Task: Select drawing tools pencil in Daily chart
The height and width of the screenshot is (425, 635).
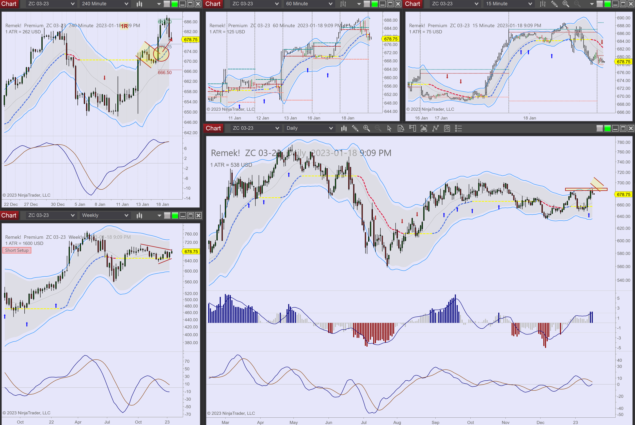Action: pyautogui.click(x=355, y=128)
